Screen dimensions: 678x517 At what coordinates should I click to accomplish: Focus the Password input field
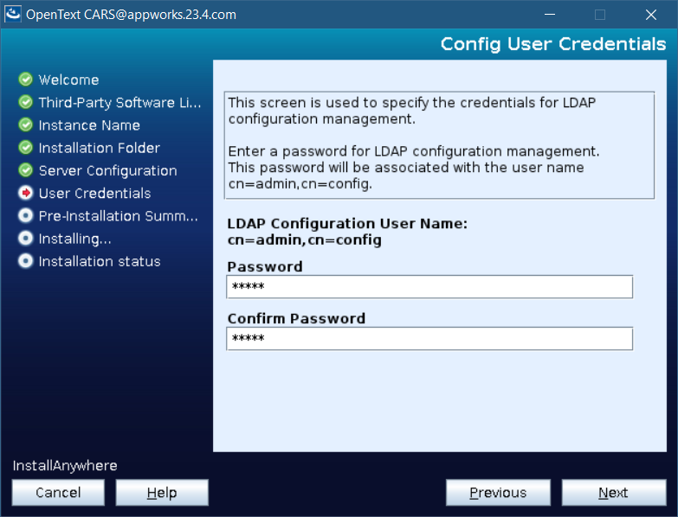tap(429, 286)
